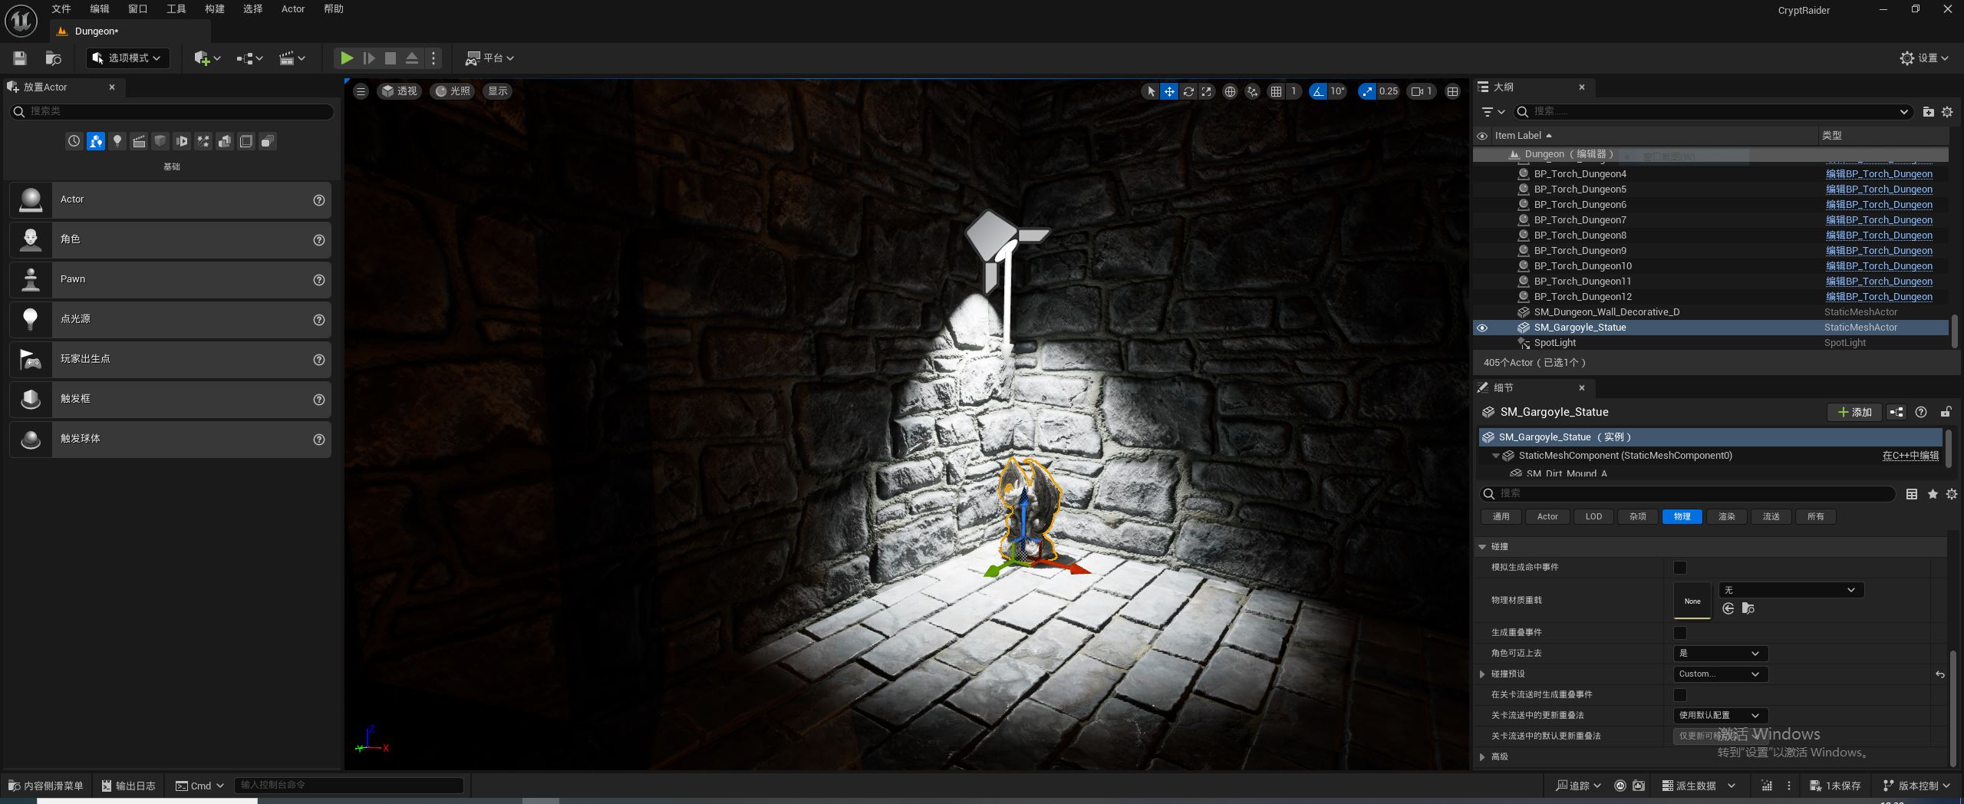The height and width of the screenshot is (804, 1964).
Task: Click the 在C++中编辑 link
Action: (x=1910, y=456)
